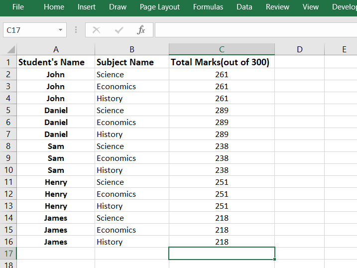Click the Cancel X icon in formula bar
This screenshot has width=357, height=268.
96,30
